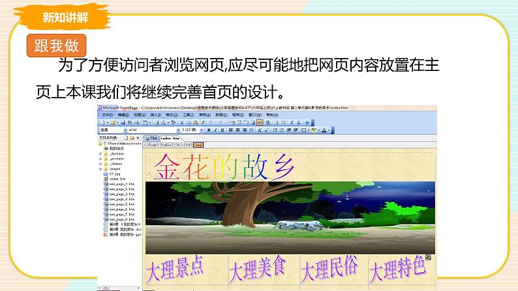Click the 大理特色 navigation text

point(397,269)
